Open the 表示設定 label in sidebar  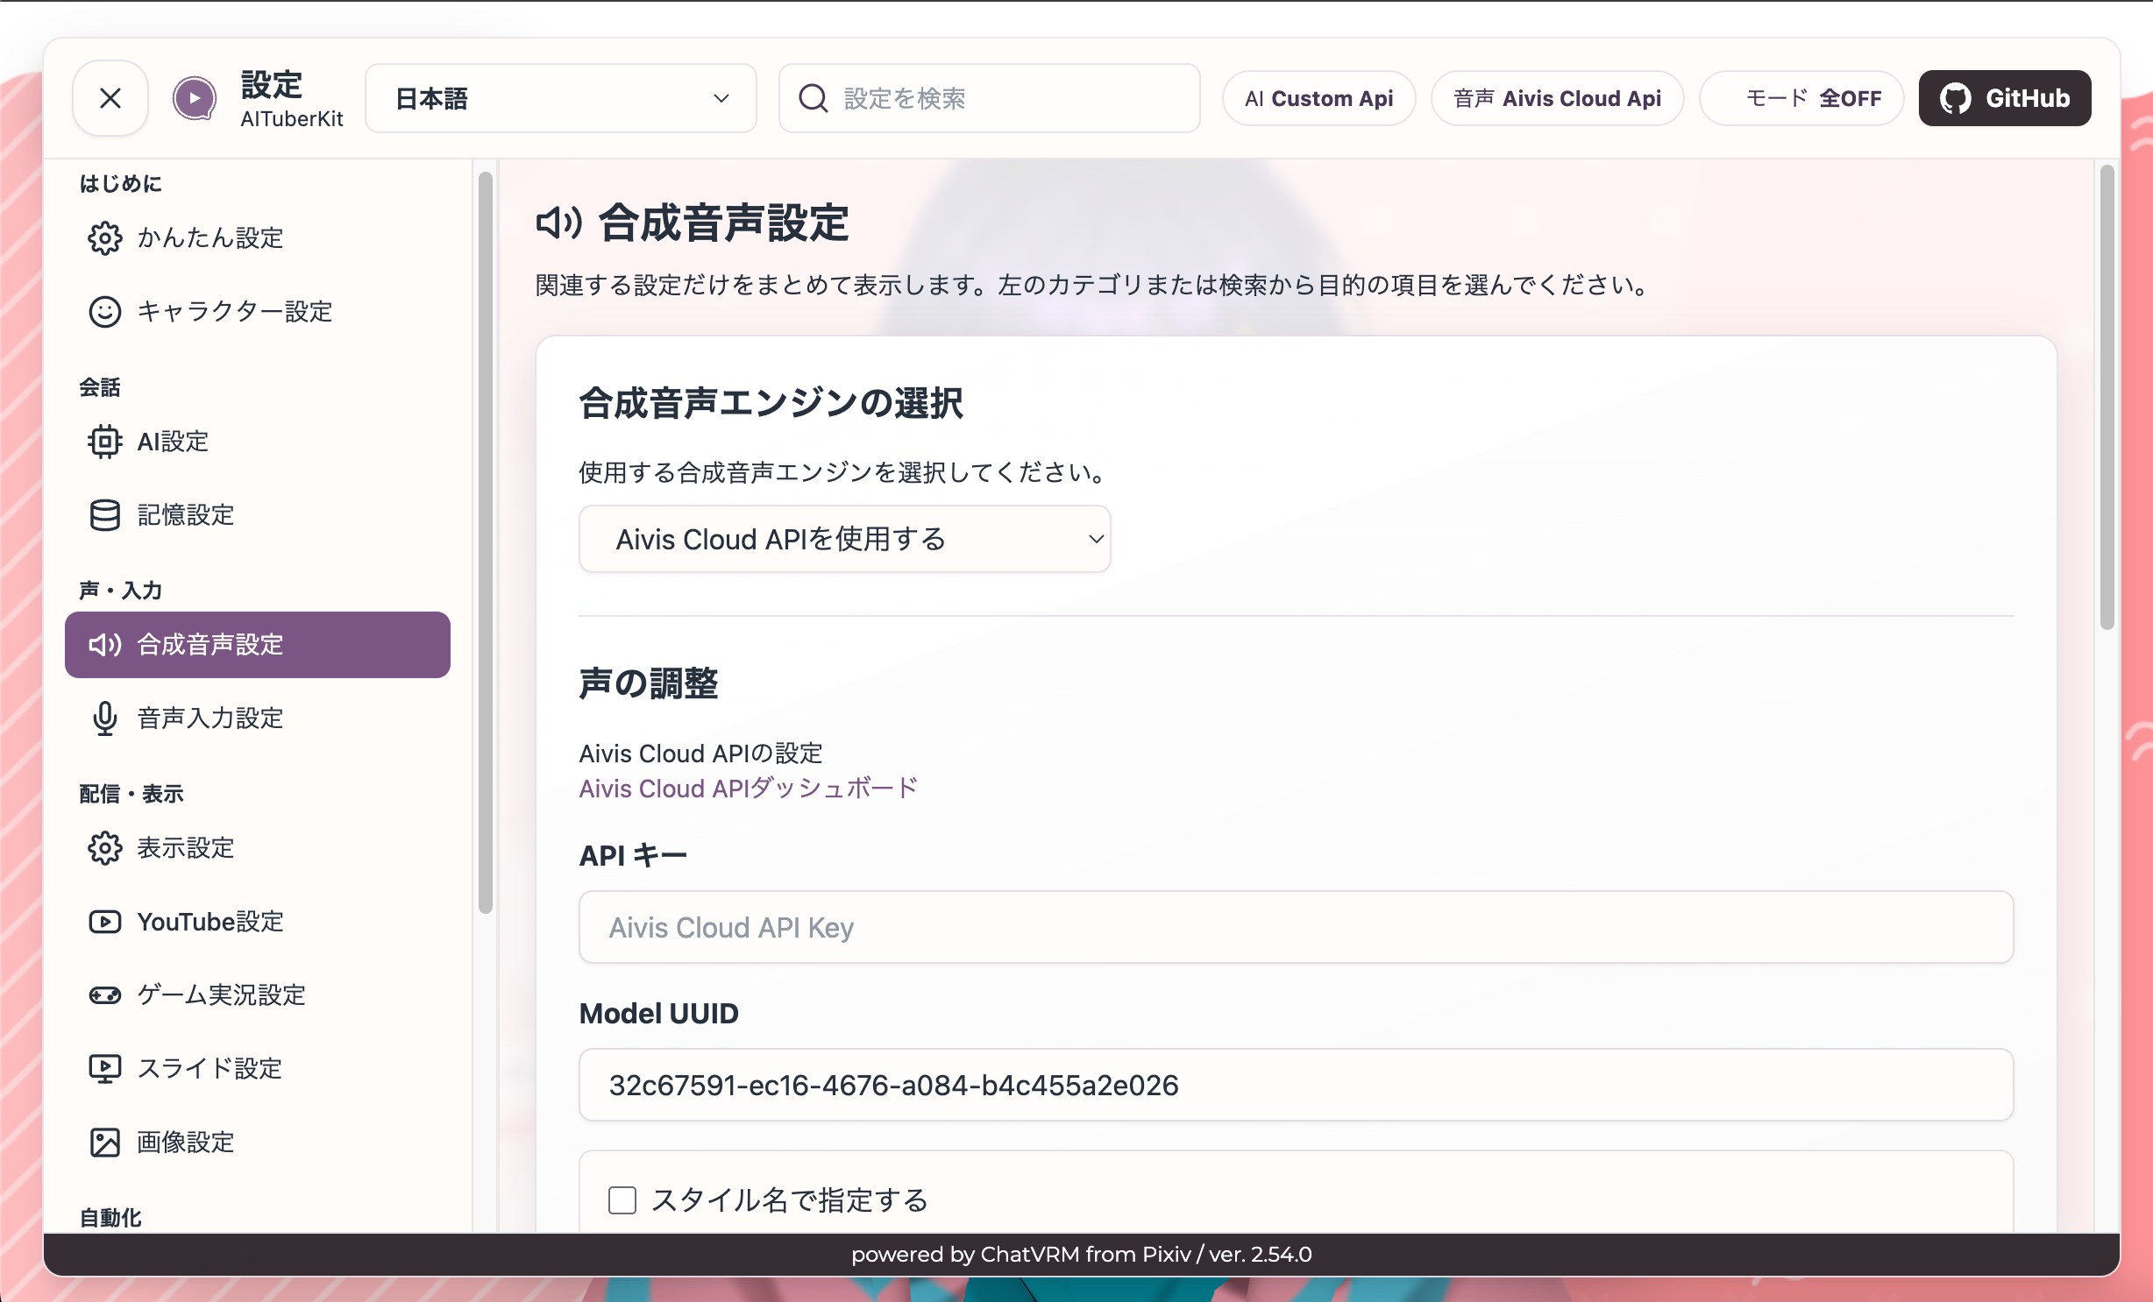click(x=186, y=847)
